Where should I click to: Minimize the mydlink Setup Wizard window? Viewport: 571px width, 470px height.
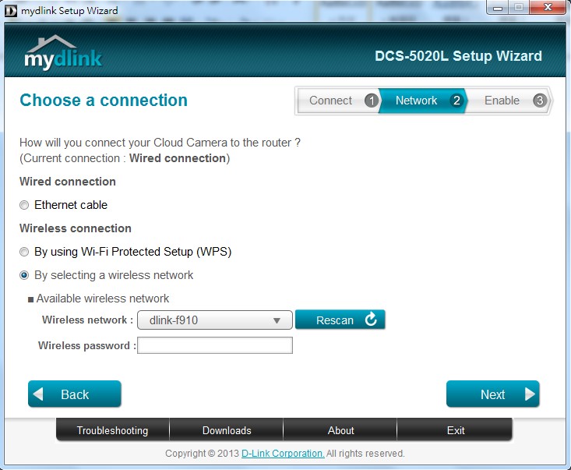[x=498, y=8]
